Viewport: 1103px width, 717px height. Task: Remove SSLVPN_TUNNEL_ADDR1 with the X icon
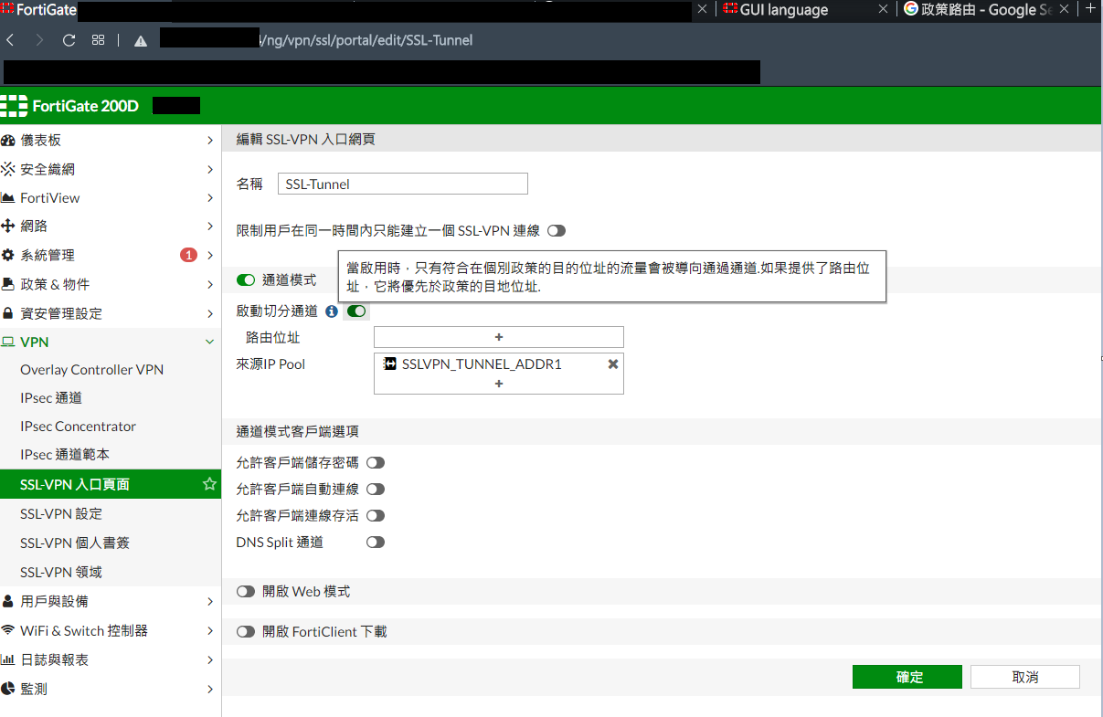(x=613, y=364)
